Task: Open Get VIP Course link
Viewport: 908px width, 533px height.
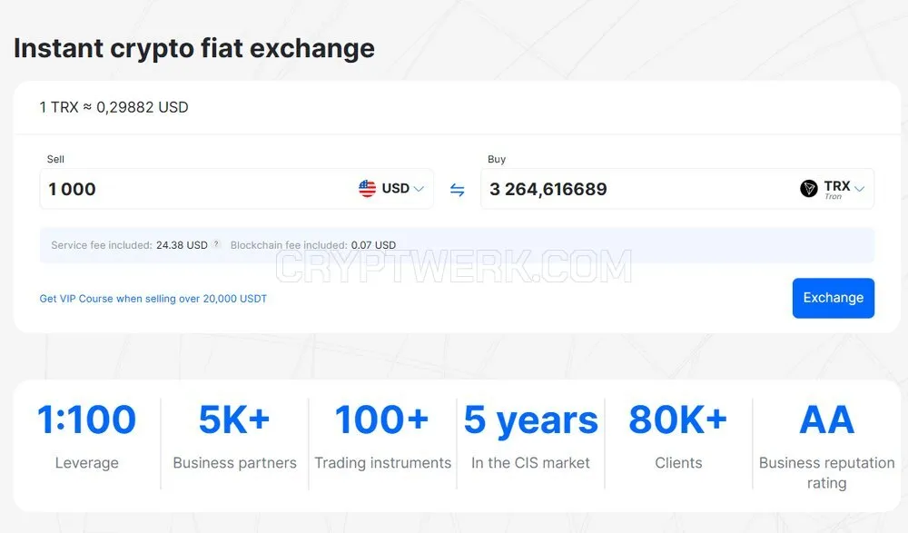Action: coord(153,299)
